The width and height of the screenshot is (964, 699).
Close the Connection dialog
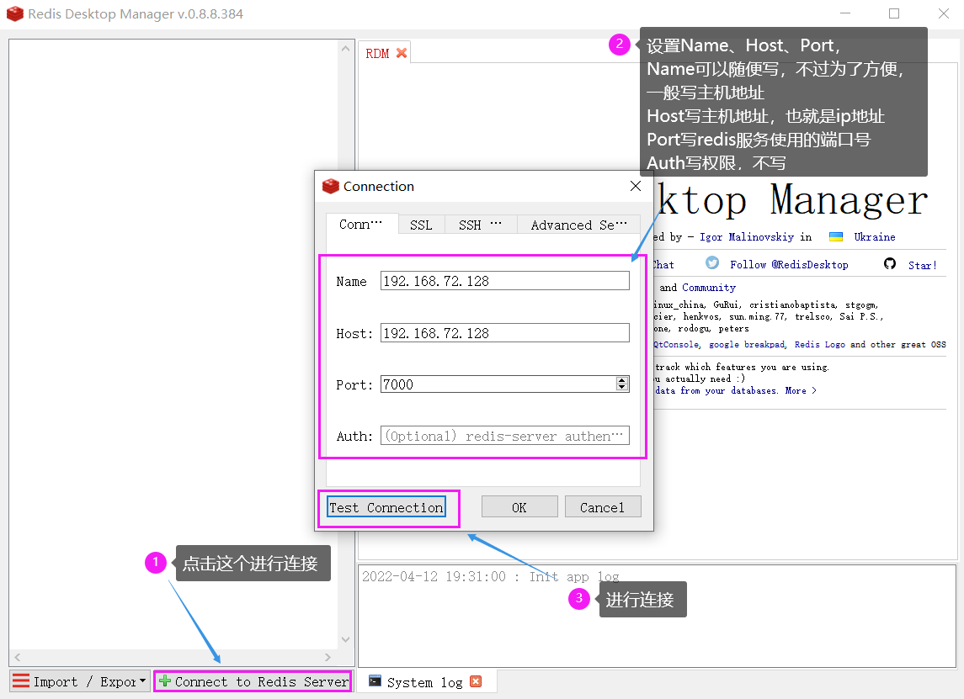coord(636,186)
